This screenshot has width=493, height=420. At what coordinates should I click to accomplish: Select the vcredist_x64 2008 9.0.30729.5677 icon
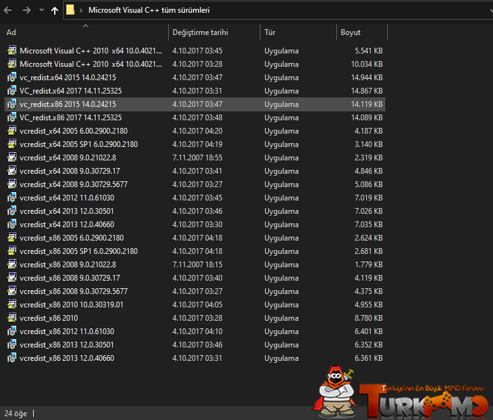click(x=12, y=184)
